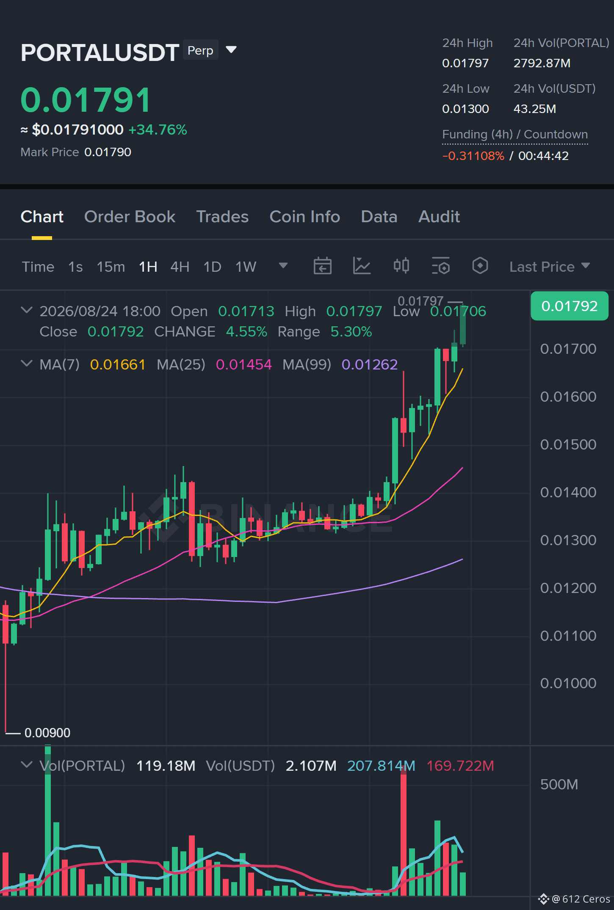Image resolution: width=614 pixels, height=910 pixels.
Task: Collapse the OHLC candle info row
Action: click(27, 310)
